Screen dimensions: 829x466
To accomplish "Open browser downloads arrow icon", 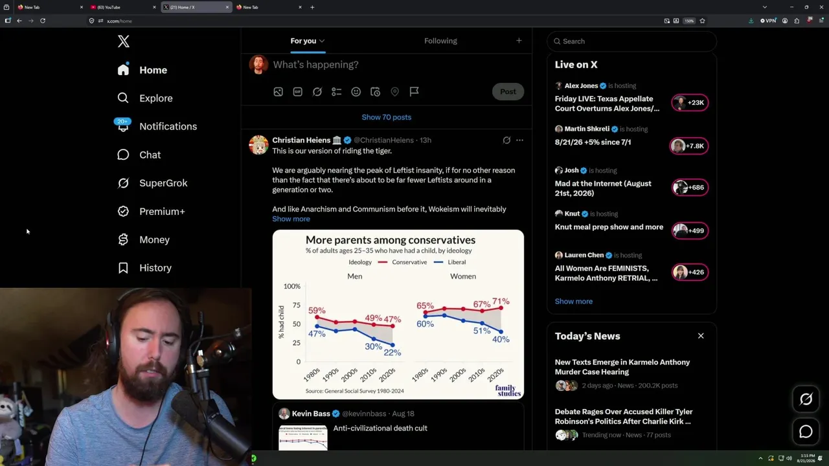I will 751,21.
